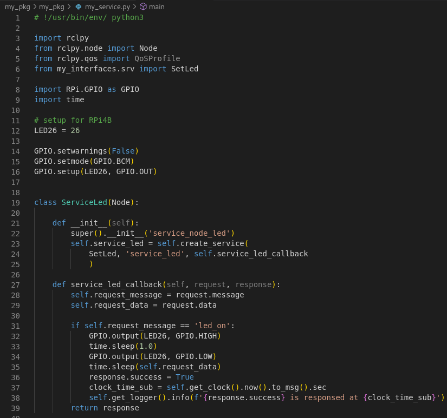Viewport: 447px width, 418px height.
Task: Click 'GPIO.BCM' argument in setmode
Action: [x=112, y=161]
